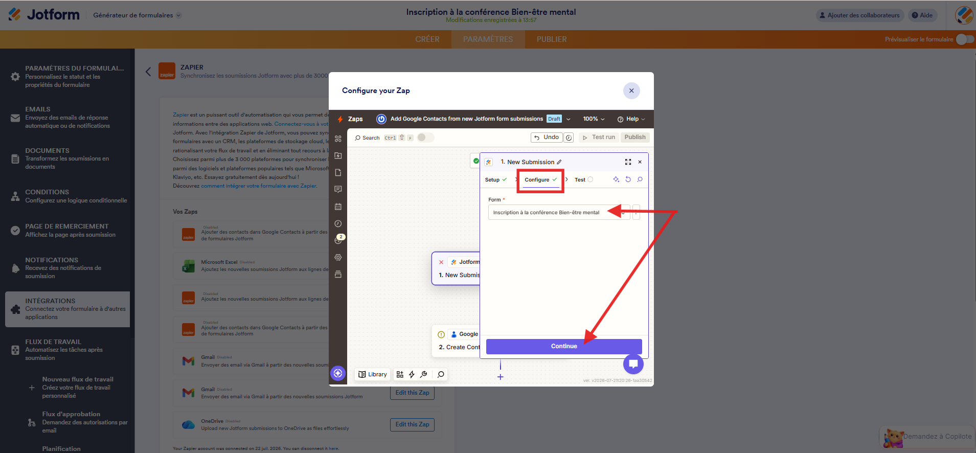Add a step with the plus icon

pos(501,377)
